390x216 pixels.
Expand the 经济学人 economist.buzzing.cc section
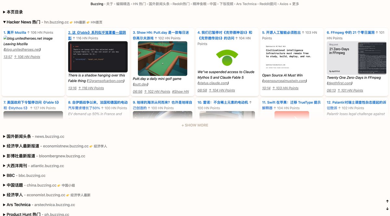pyautogui.click(x=13, y=195)
